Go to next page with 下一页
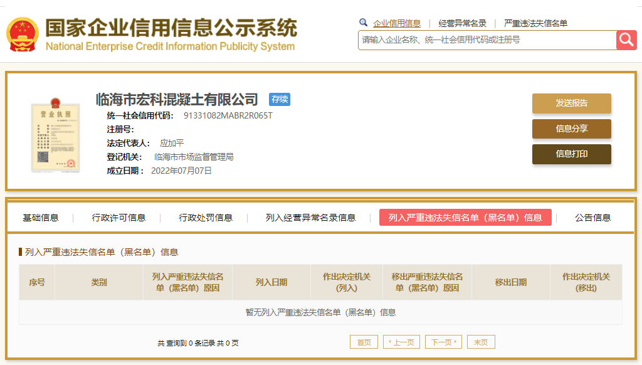 pos(443,342)
